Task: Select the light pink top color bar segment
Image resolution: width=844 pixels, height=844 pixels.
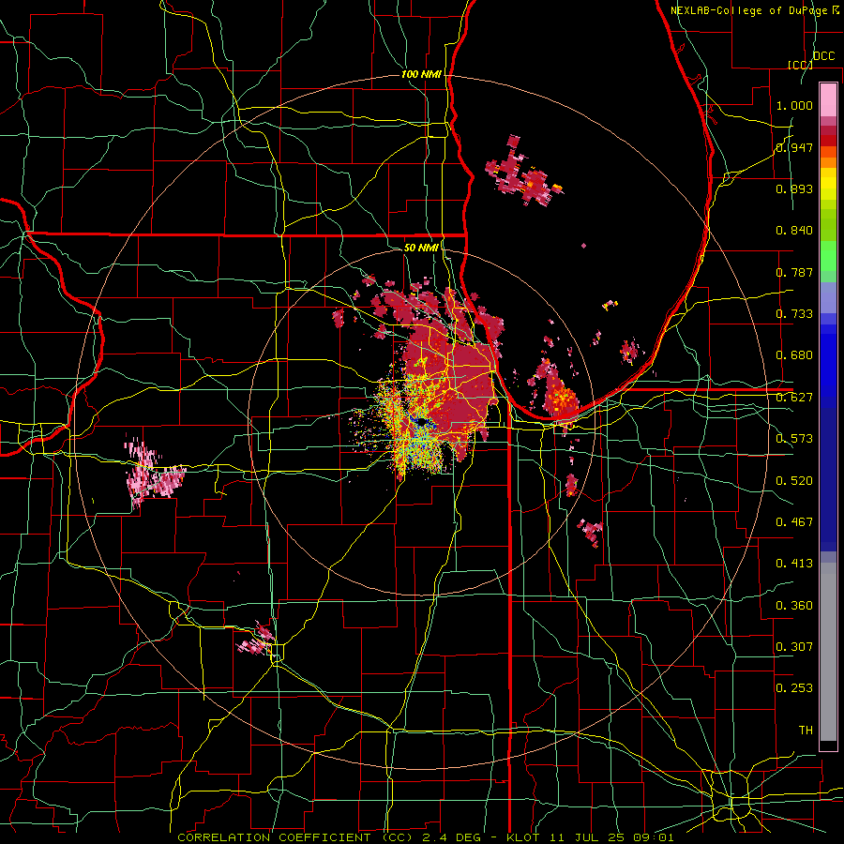Action: (828, 100)
